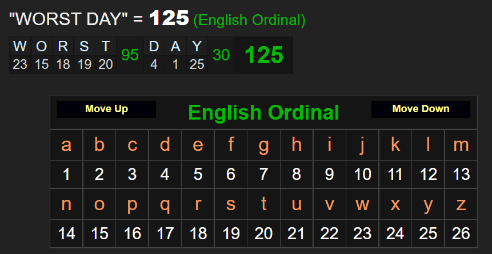Screen dimensions: 492x254
Task: Select the letter Y in the breakdown
Action: click(x=197, y=47)
